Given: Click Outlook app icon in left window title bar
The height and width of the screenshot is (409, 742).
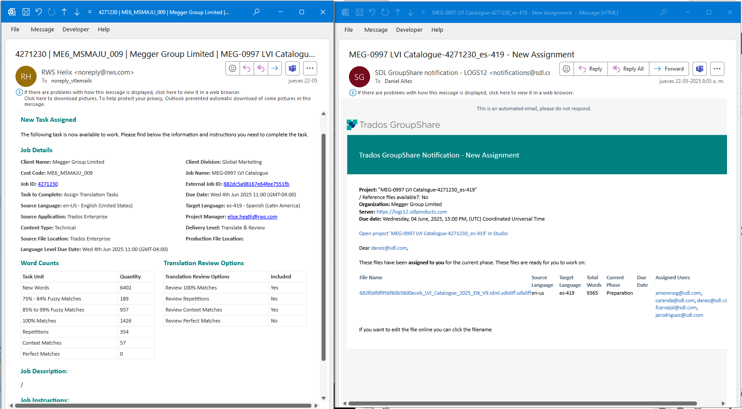Looking at the screenshot, I should coord(12,12).
